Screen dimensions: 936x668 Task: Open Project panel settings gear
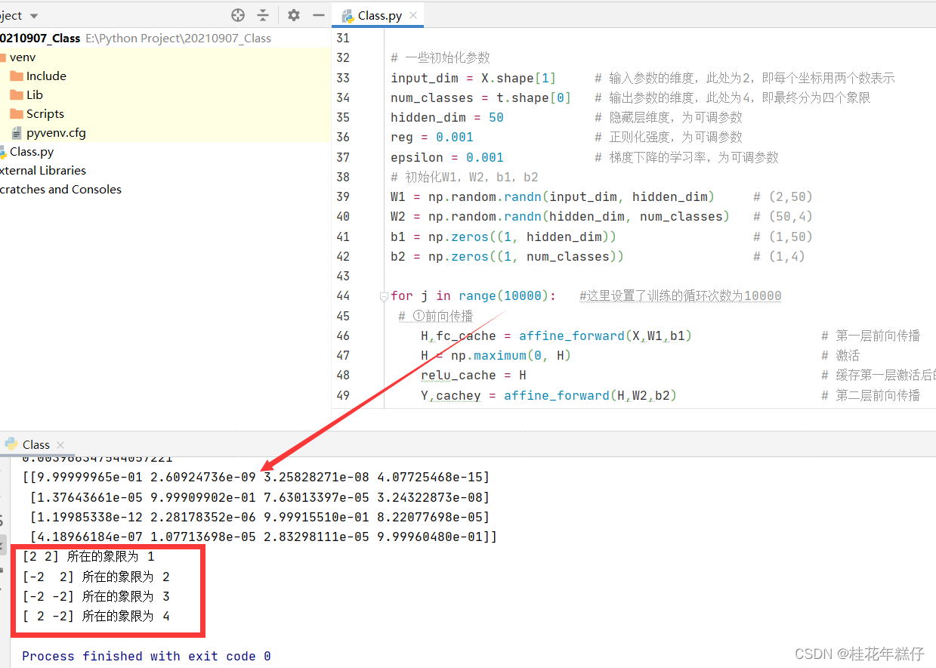tap(294, 15)
